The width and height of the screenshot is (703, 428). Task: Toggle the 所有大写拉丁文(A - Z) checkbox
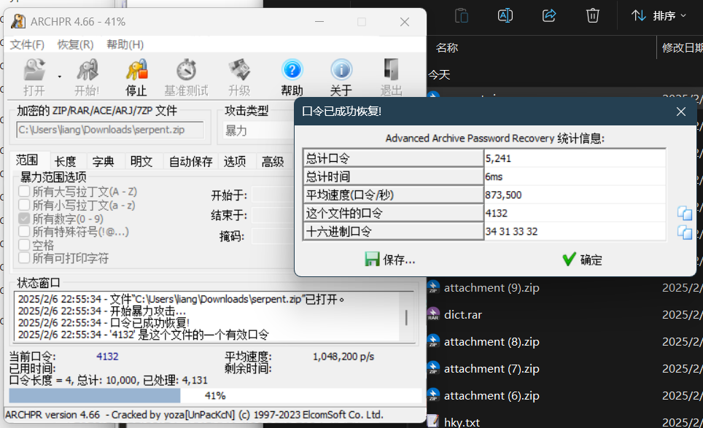[24, 191]
